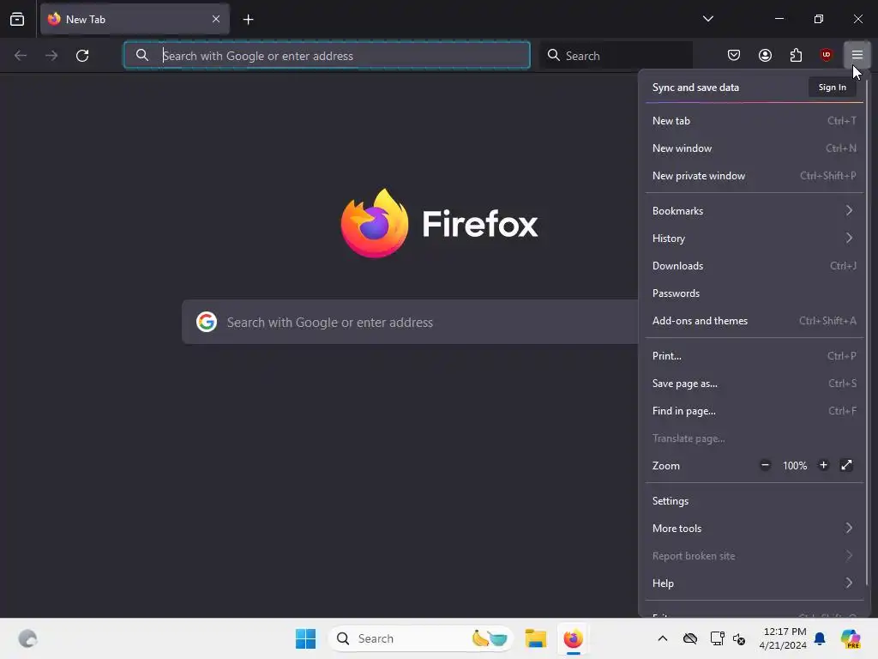Screen dimensions: 878x659
Task: Click Firefox icon in taskbar
Action: coord(573,638)
